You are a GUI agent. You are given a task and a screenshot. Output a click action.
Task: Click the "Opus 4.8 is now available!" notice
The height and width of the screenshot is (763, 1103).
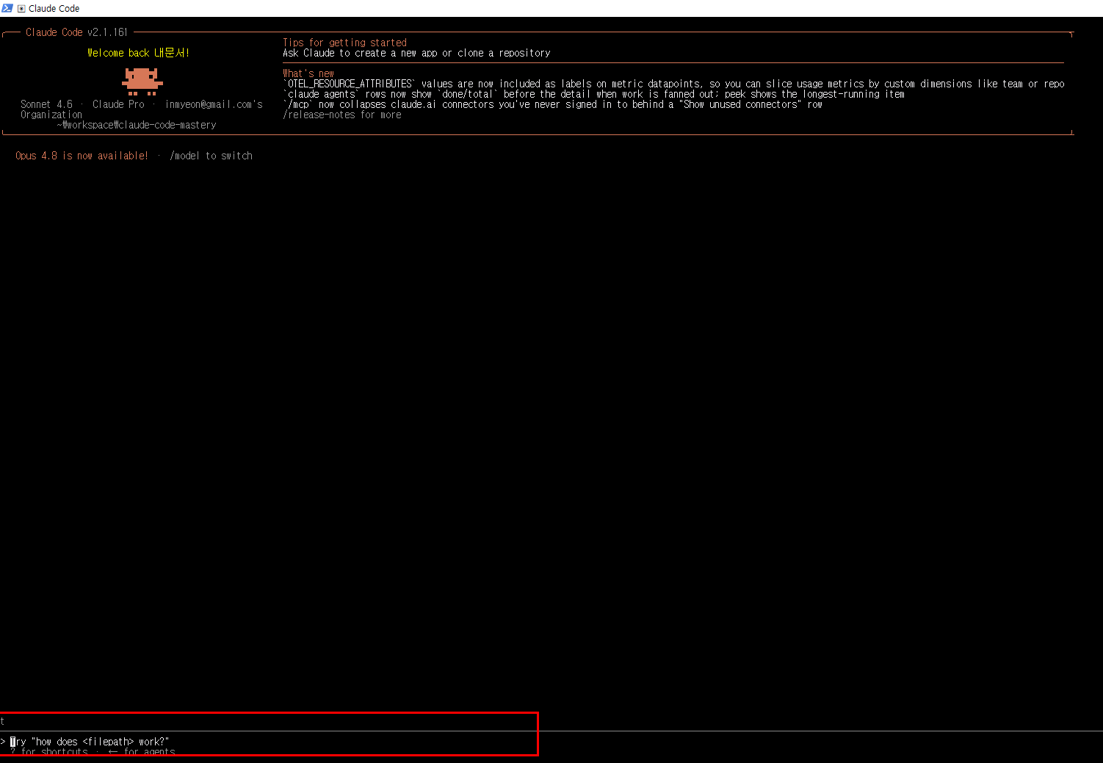coord(82,156)
